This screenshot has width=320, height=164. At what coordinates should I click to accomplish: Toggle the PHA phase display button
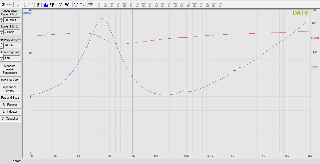[76, 4]
